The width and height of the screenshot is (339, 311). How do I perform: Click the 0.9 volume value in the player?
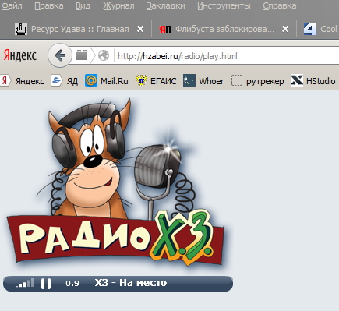tap(72, 283)
